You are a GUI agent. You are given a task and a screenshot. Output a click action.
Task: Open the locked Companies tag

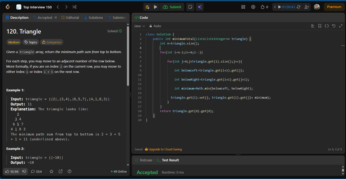pyautogui.click(x=52, y=42)
